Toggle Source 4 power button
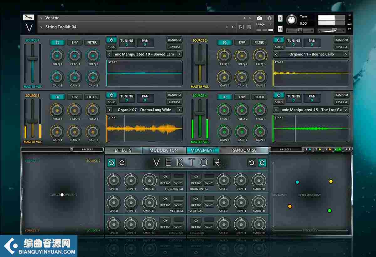Viewport: 376px width, 257px height. tap(278, 95)
